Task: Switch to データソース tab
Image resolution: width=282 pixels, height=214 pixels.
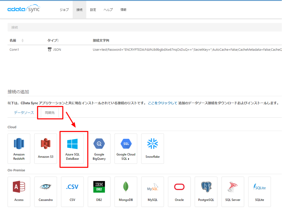Action: (24, 113)
